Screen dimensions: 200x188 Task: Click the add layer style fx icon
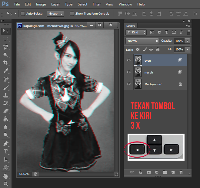pyautogui.click(x=141, y=173)
